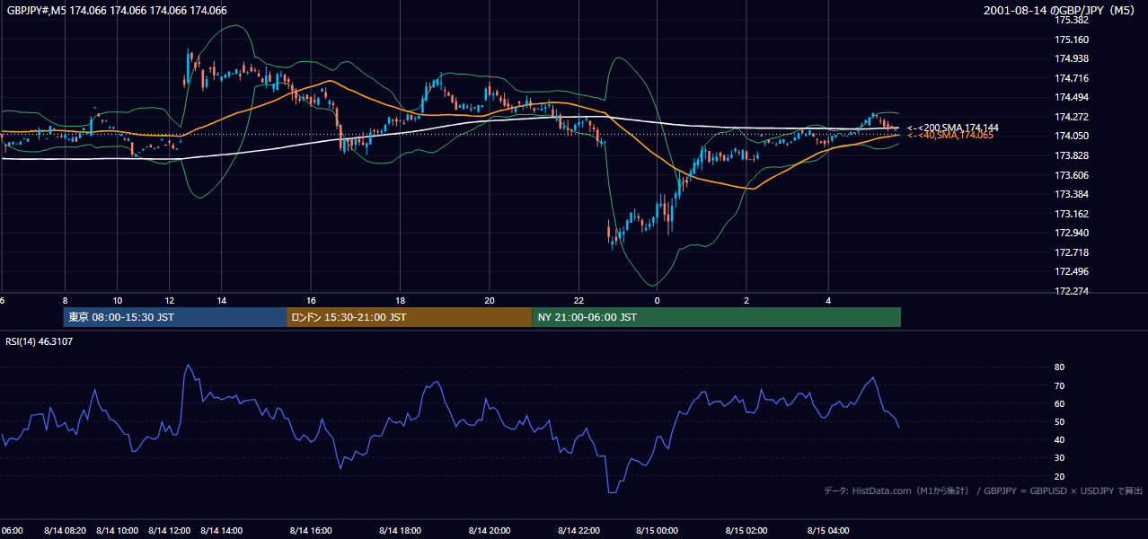
Task: Click hour label 12 above session bars
Action: click(x=170, y=300)
